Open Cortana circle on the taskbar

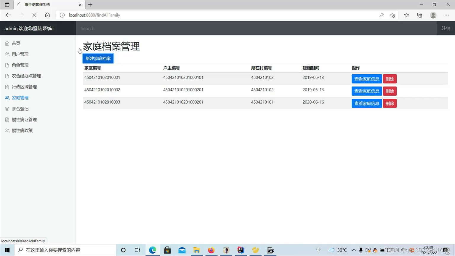coord(123,250)
